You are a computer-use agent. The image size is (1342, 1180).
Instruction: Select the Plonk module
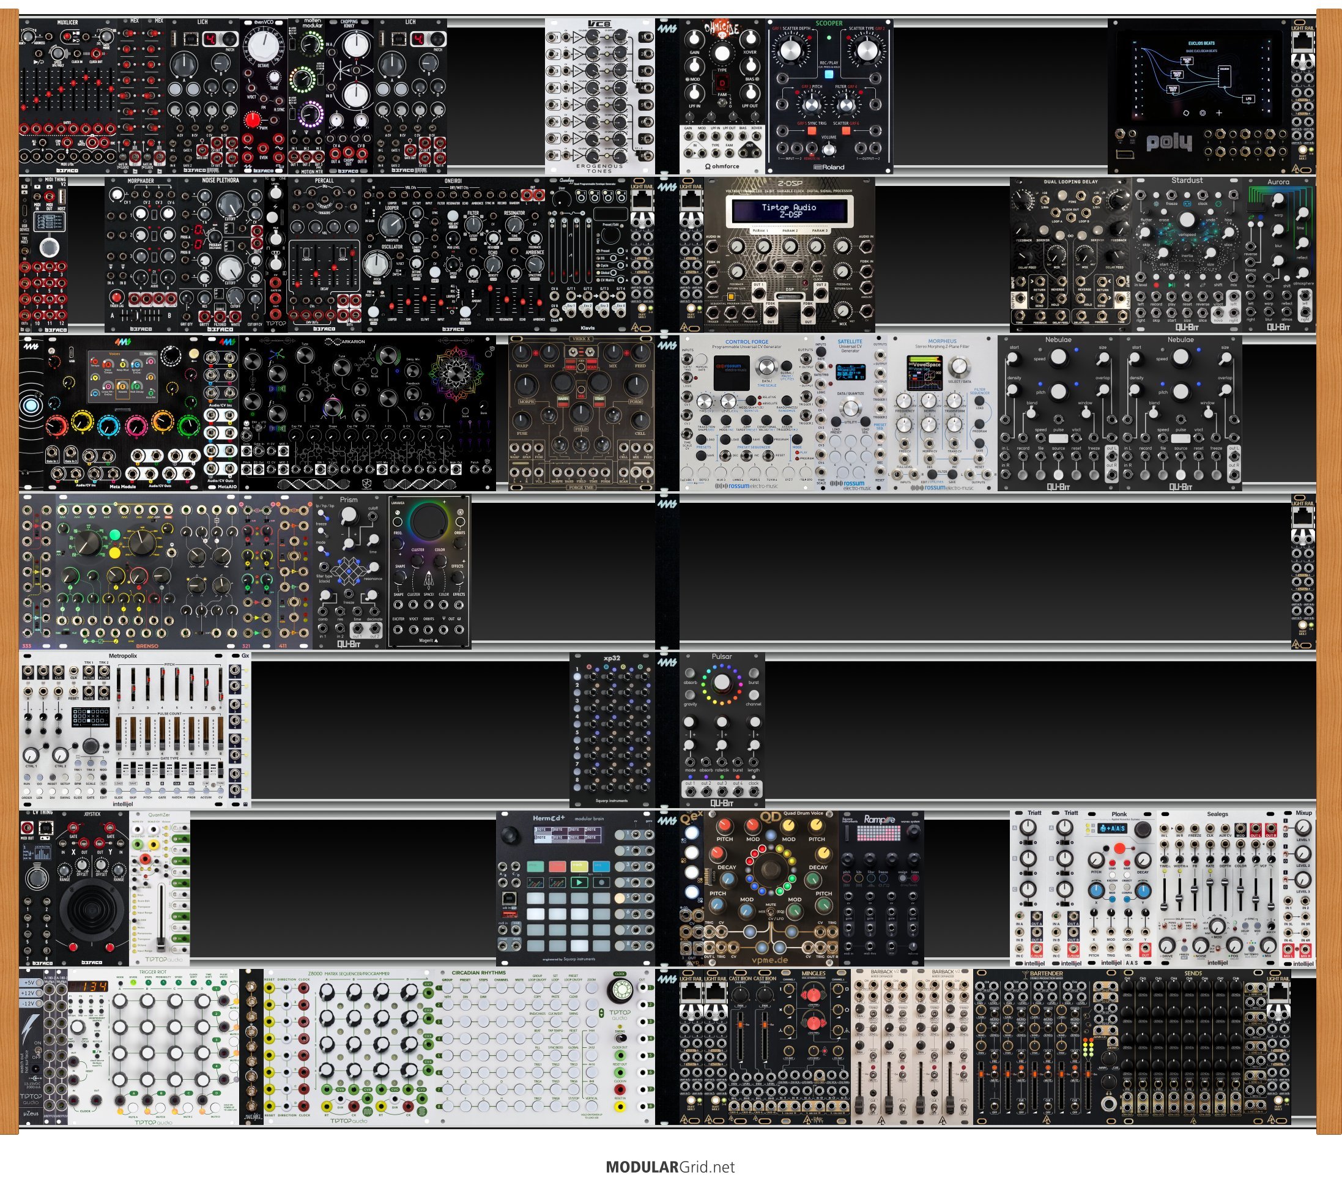pos(1119,889)
